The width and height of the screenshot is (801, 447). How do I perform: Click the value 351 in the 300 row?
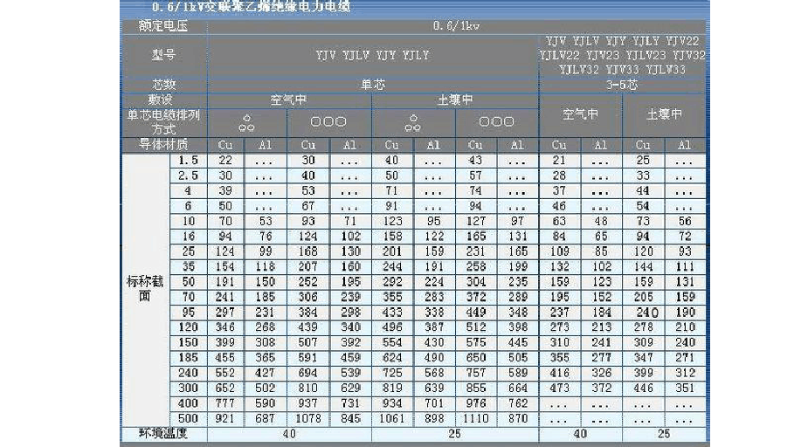(x=685, y=389)
